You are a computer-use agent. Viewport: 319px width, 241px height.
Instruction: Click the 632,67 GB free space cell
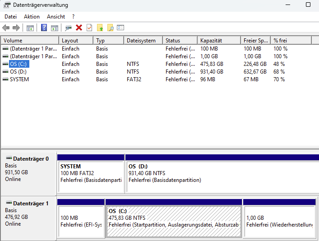pos(255,72)
